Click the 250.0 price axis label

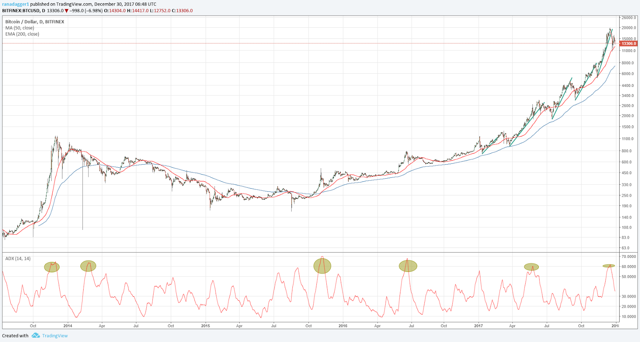[x=626, y=196]
